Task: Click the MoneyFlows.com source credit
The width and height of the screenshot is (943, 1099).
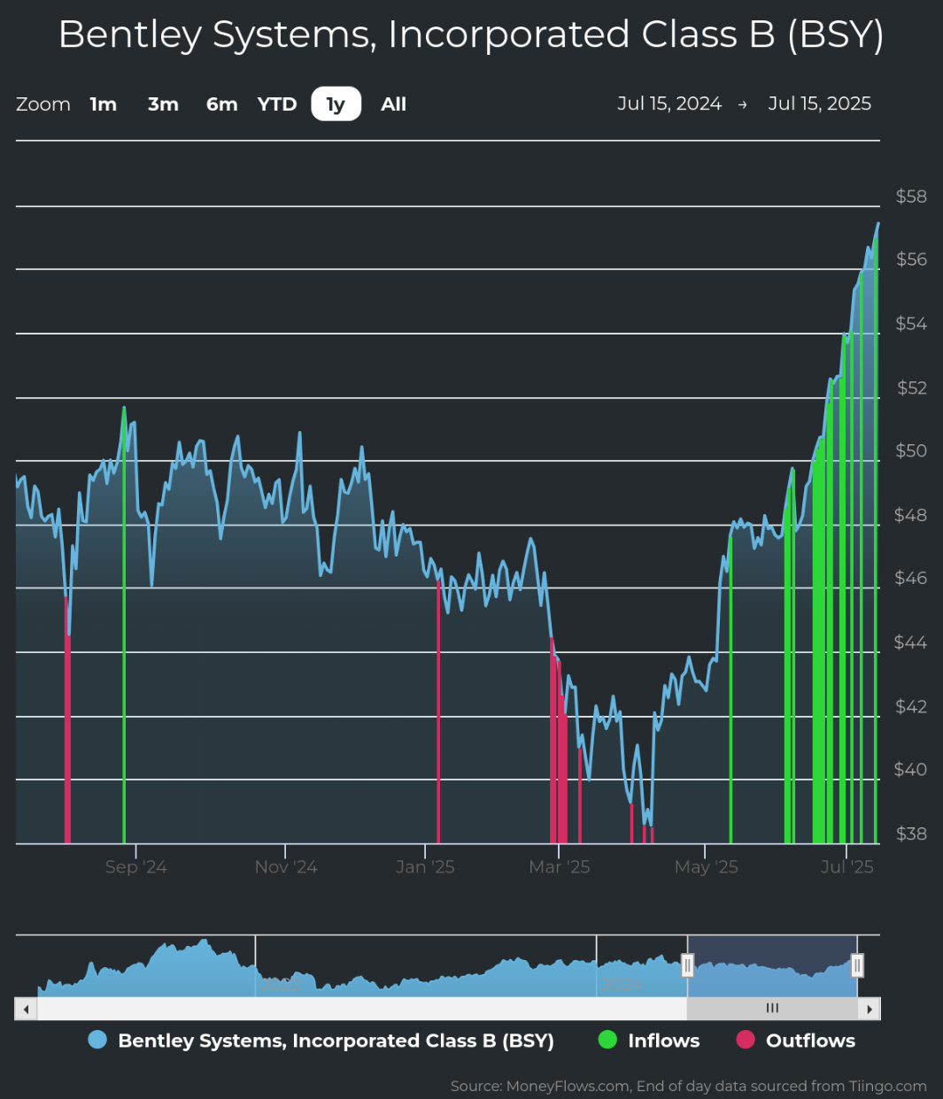Action: click(689, 1086)
